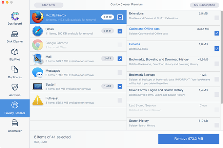Image resolution: width=223 pixels, height=148 pixels.
Task: Click the Combo Cleaner Premium window title
Action: click(127, 4)
